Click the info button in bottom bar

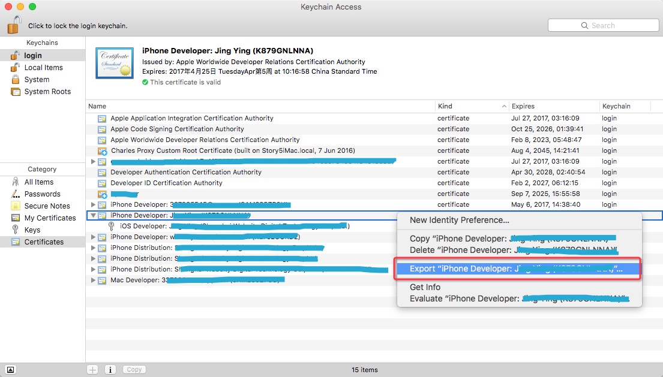pyautogui.click(x=110, y=370)
